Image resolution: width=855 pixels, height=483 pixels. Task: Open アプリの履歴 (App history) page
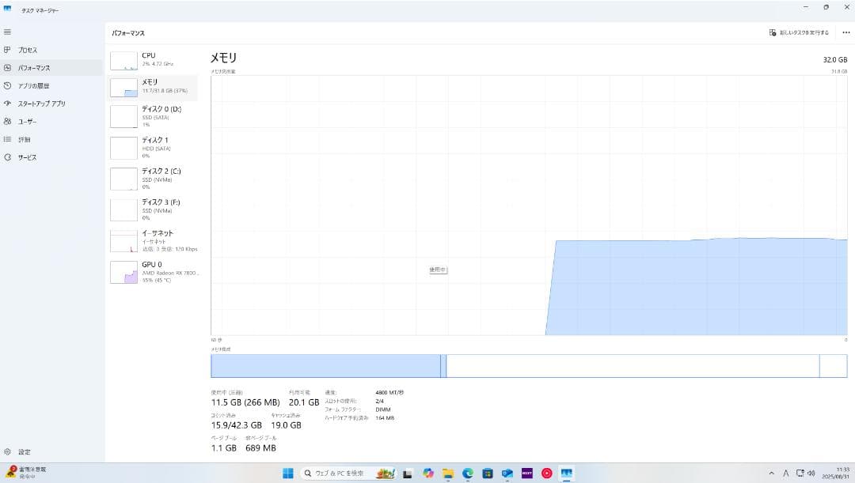33,85
